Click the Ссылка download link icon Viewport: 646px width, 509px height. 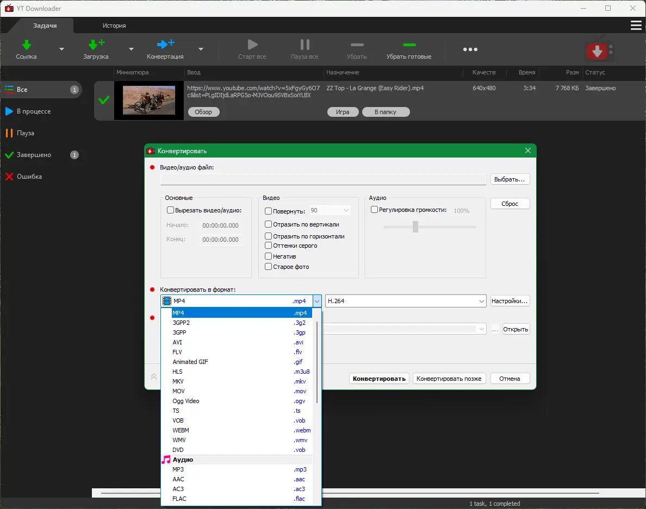tap(26, 44)
